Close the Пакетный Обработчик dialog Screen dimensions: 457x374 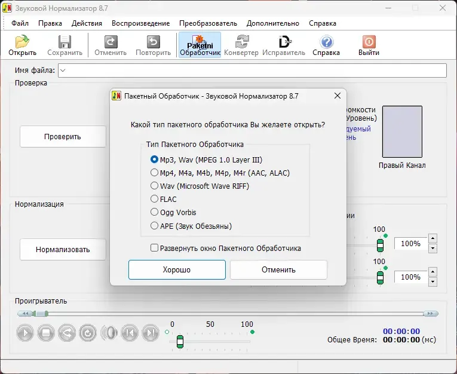[338, 96]
